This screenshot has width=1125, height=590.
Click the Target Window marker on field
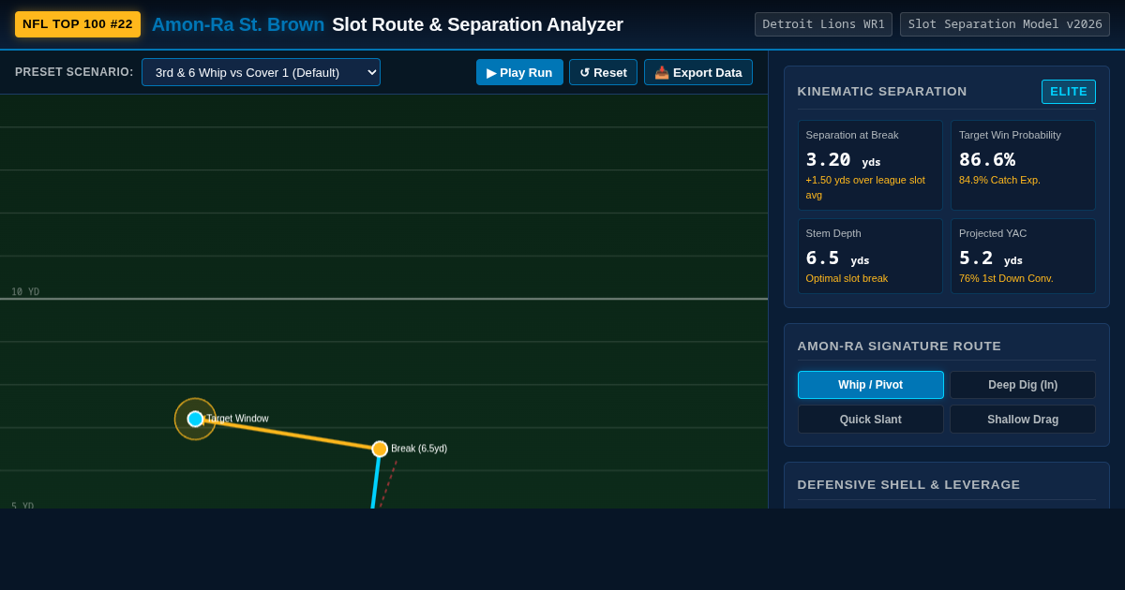coord(196,419)
